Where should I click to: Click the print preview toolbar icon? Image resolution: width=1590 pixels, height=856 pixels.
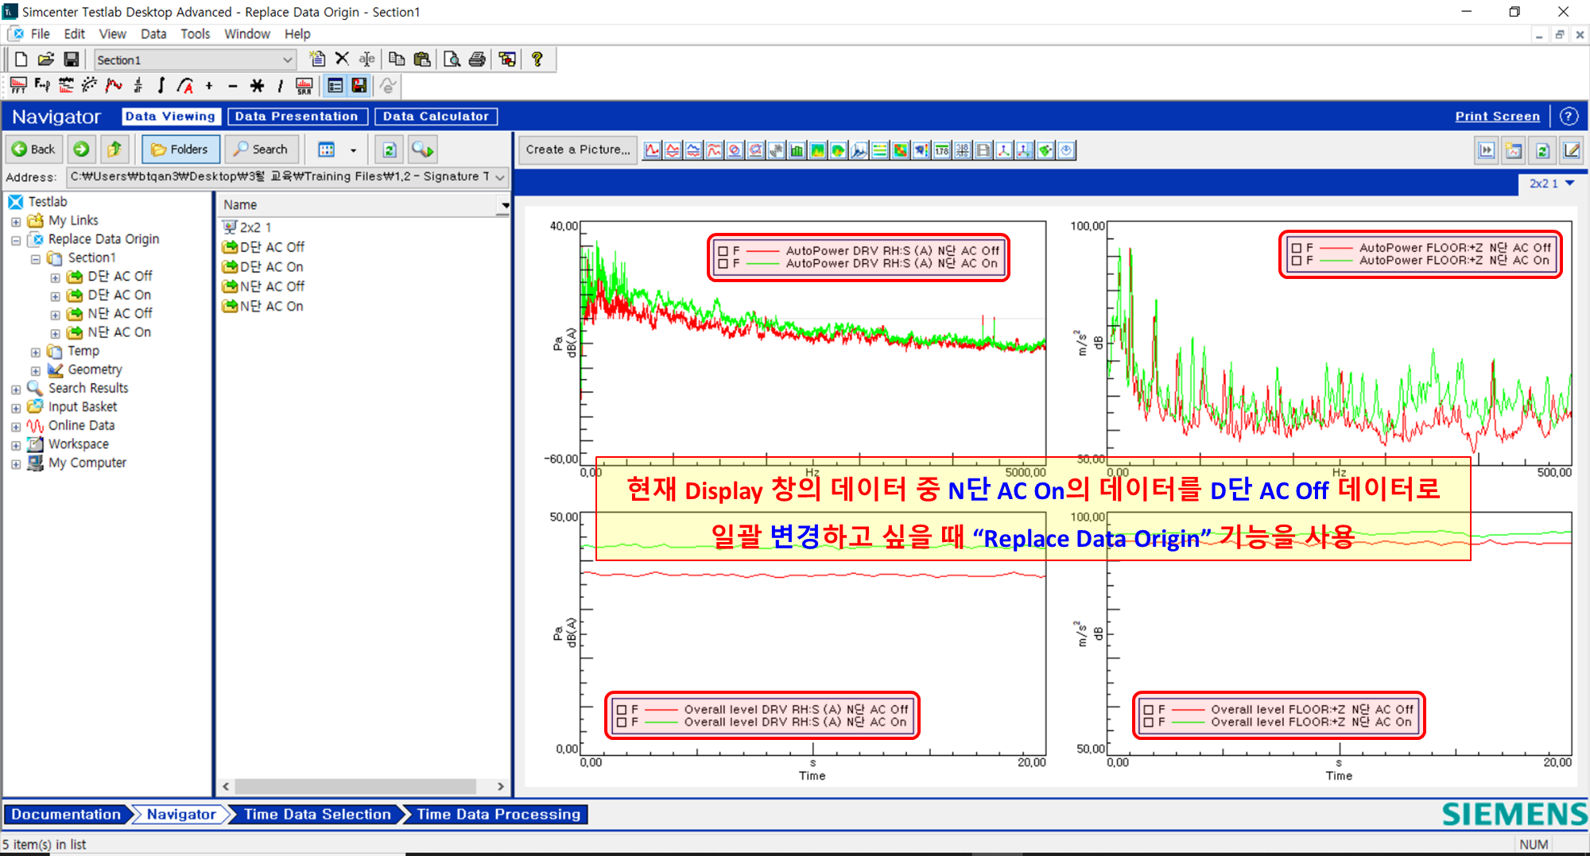point(452,59)
